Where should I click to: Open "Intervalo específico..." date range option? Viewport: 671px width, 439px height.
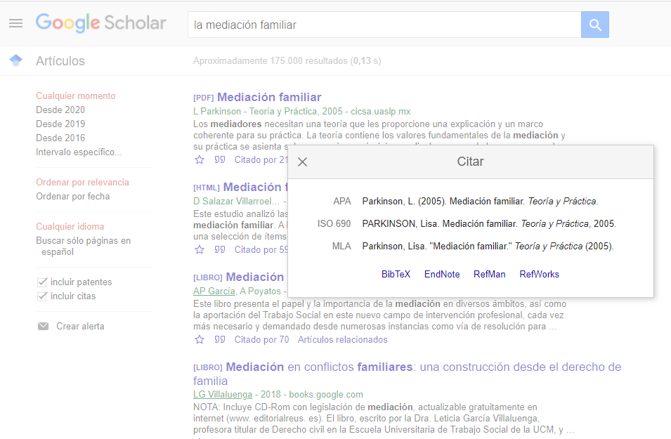77,152
